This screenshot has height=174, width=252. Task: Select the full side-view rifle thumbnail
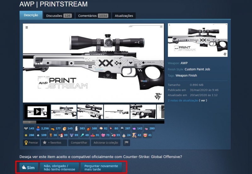[x=117, y=111]
